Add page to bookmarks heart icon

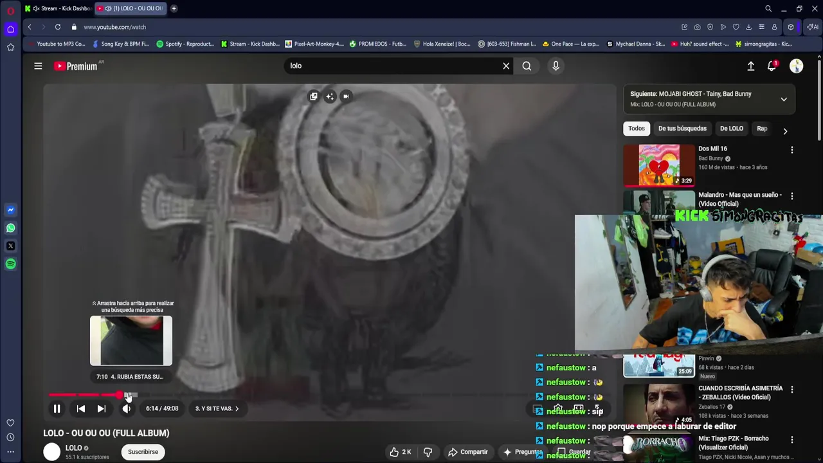coord(736,27)
